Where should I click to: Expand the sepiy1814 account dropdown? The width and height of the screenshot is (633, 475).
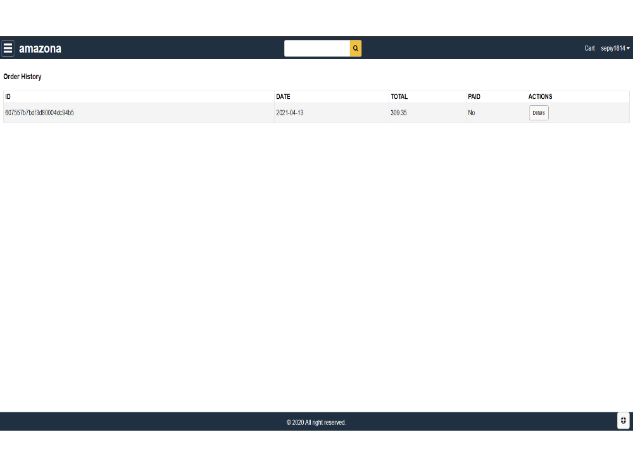click(614, 47)
